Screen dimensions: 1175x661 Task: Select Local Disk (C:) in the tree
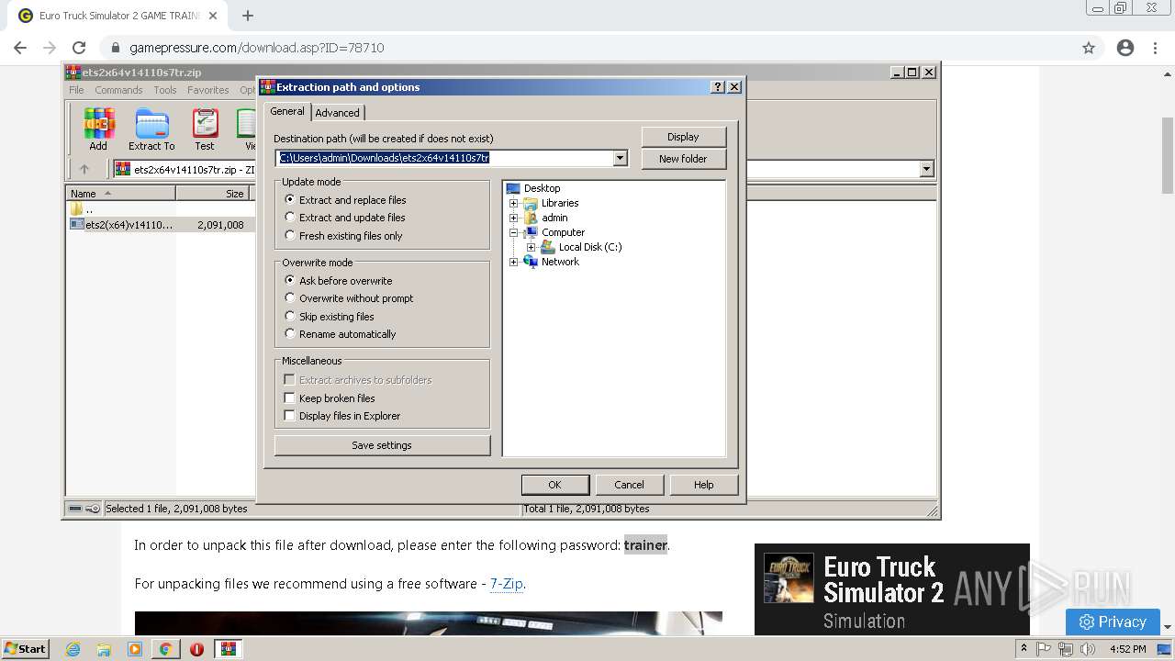pos(590,247)
